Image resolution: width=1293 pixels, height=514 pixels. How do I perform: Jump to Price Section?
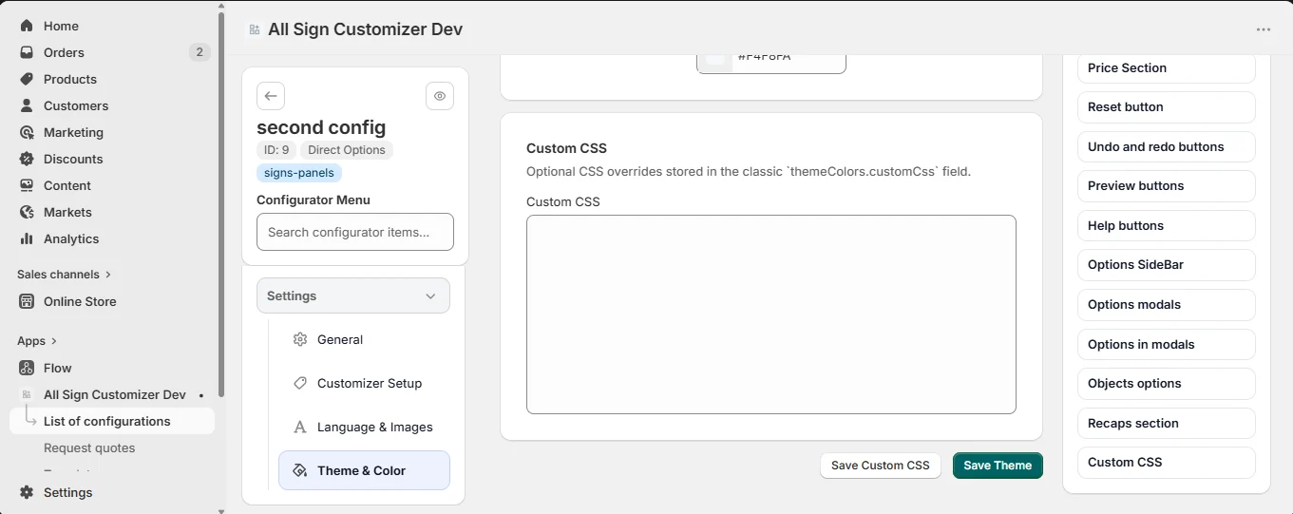(1166, 67)
